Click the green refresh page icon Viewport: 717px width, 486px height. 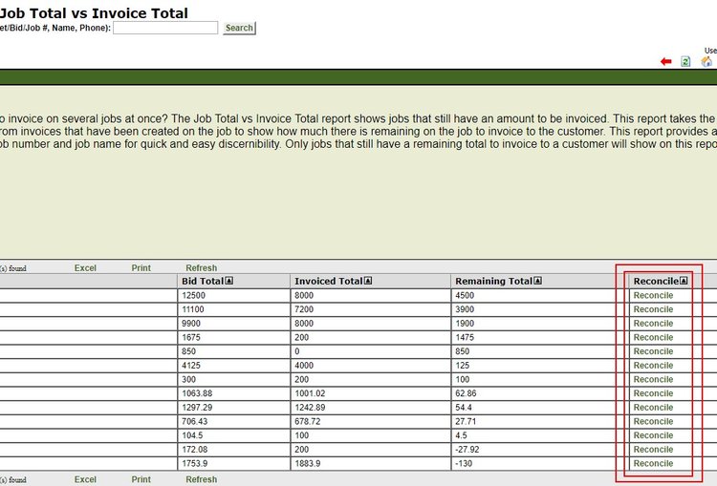coord(685,62)
